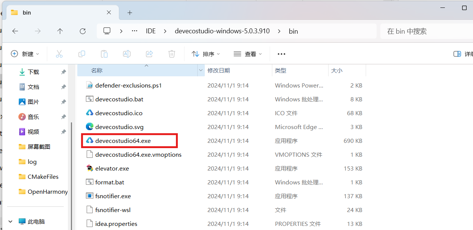This screenshot has width=473, height=230.
Task: Sort by 修改日期 column header
Action: (219, 70)
